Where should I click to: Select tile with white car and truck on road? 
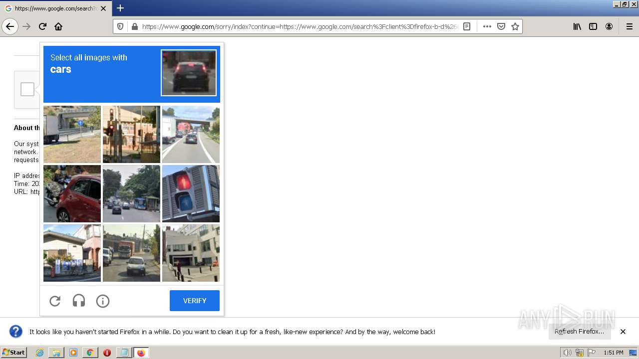tap(131, 253)
